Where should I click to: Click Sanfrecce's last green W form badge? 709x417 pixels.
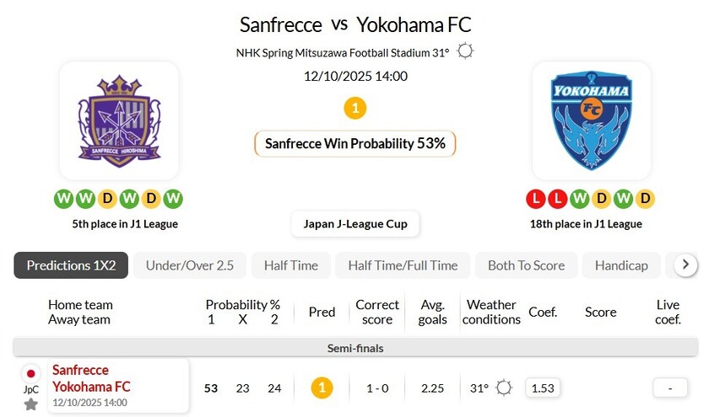pyautogui.click(x=173, y=199)
